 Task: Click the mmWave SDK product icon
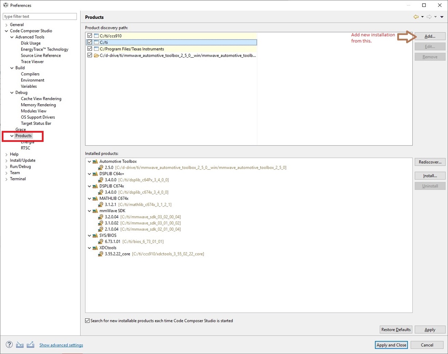tap(95, 211)
